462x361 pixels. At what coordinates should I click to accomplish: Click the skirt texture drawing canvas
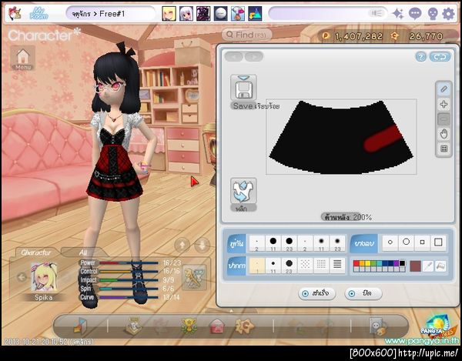tap(341, 137)
